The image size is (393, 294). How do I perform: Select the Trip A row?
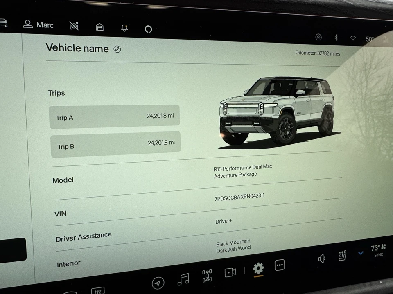(x=114, y=117)
